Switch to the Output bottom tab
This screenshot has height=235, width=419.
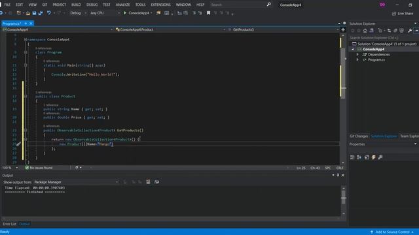(25, 224)
